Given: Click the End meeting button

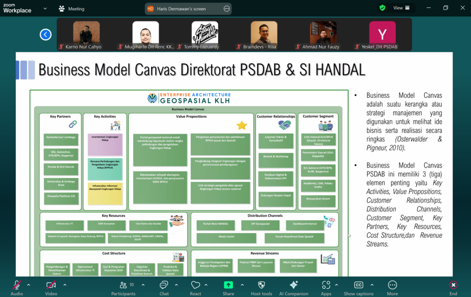Looking at the screenshot, I should (x=453, y=287).
